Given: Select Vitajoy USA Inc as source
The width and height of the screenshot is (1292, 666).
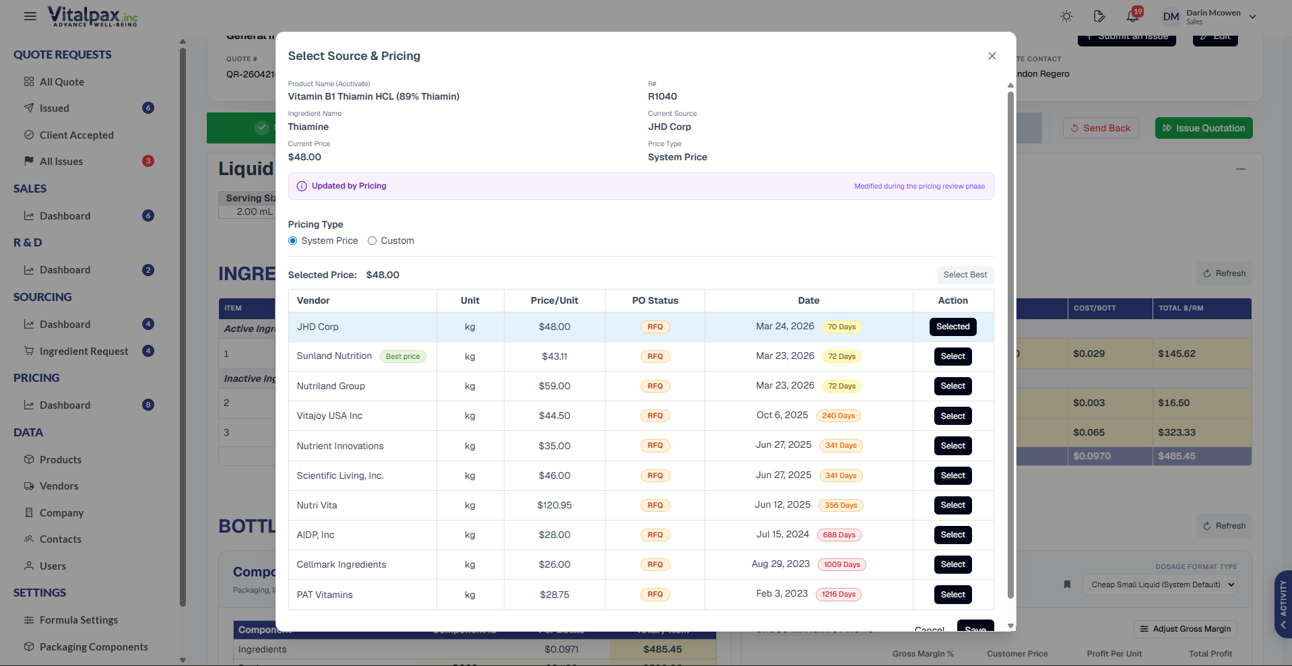Looking at the screenshot, I should pyautogui.click(x=952, y=416).
